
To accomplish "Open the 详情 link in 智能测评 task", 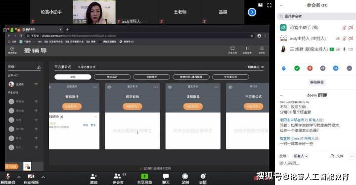I will click(86, 125).
